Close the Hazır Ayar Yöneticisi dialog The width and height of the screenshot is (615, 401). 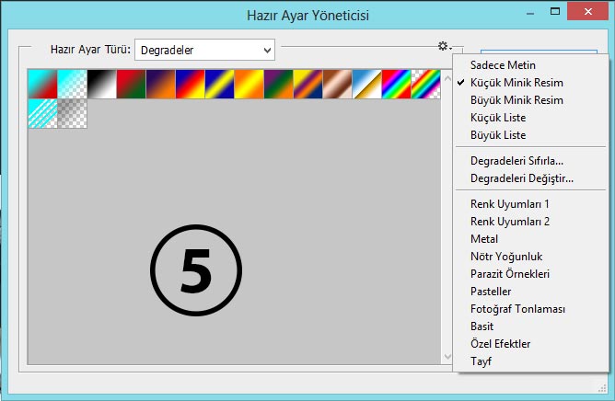click(x=588, y=11)
